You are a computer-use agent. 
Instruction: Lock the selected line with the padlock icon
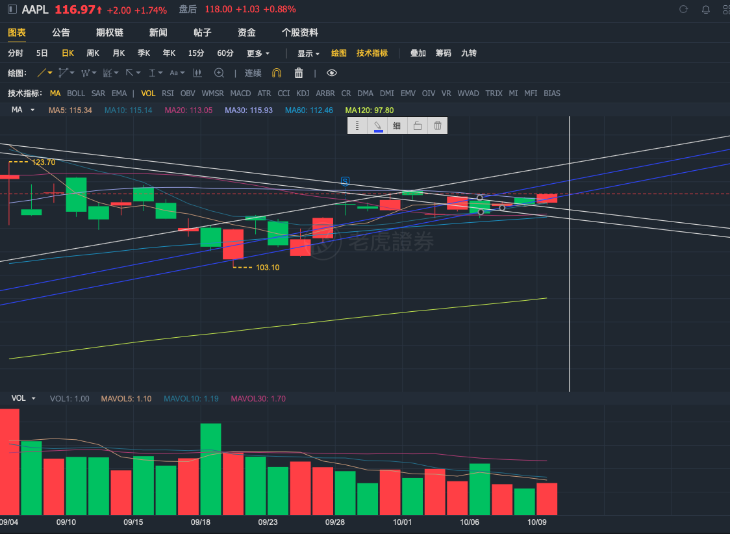(418, 125)
